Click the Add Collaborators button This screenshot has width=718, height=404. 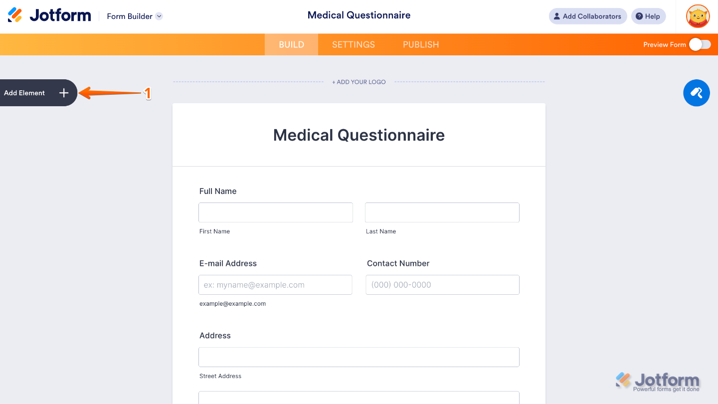(588, 16)
